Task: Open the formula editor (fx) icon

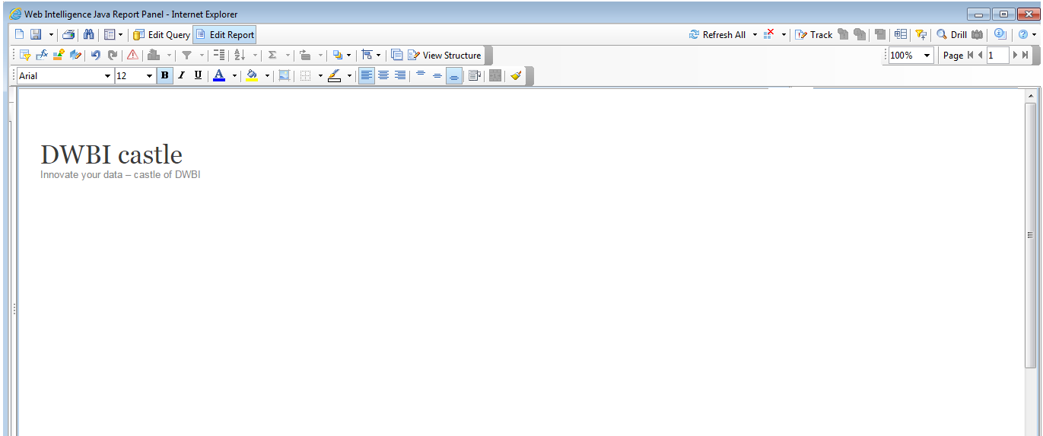Action: [x=42, y=56]
